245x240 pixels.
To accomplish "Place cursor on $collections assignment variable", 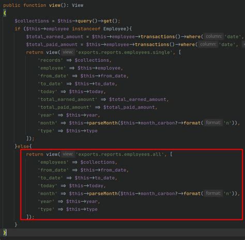I will [x=32, y=21].
